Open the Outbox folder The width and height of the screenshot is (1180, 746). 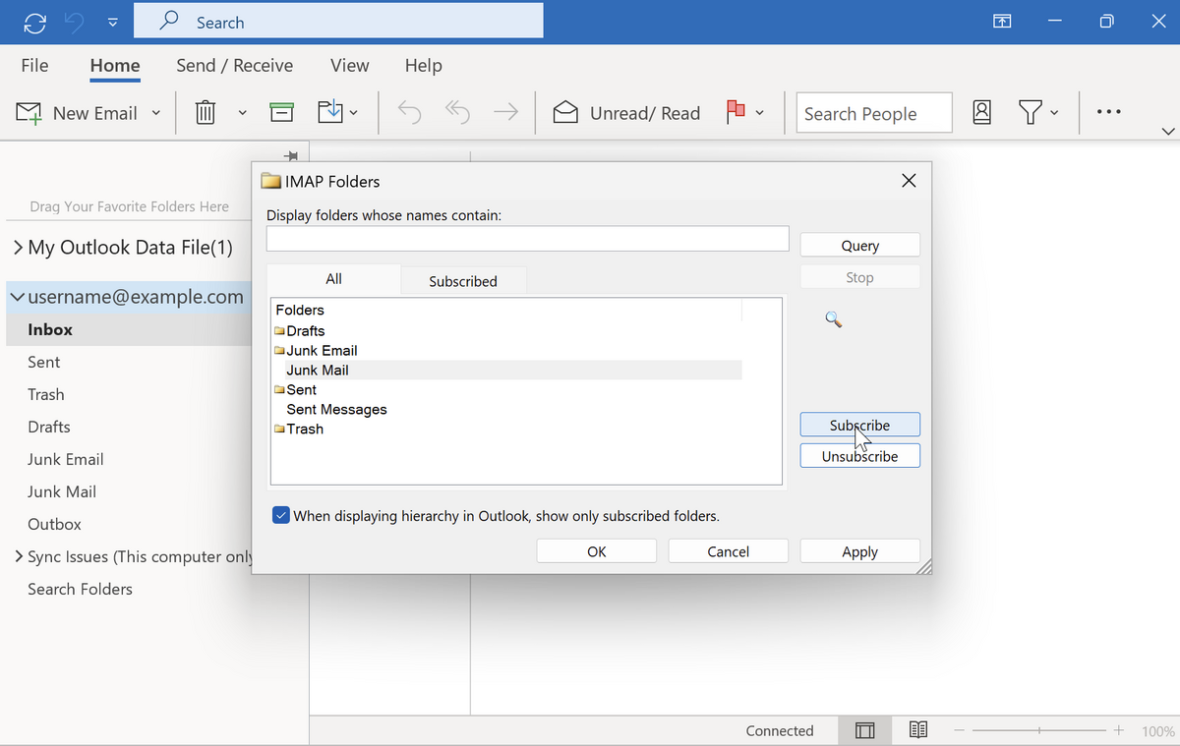coord(54,524)
